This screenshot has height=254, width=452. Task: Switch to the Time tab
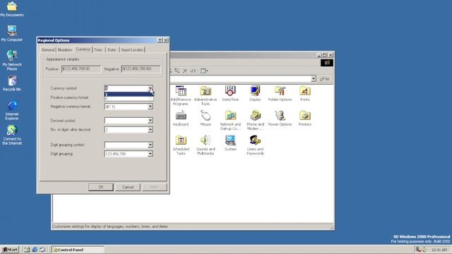[98, 50]
